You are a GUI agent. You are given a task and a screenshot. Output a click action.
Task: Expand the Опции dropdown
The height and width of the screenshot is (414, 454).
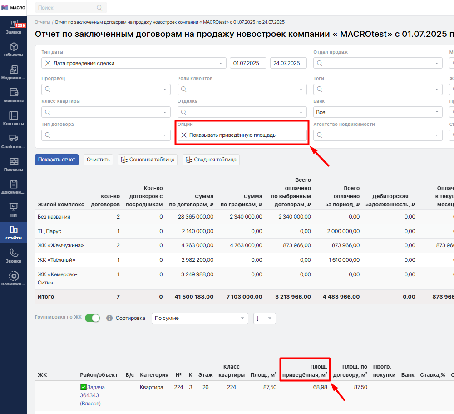pos(301,135)
